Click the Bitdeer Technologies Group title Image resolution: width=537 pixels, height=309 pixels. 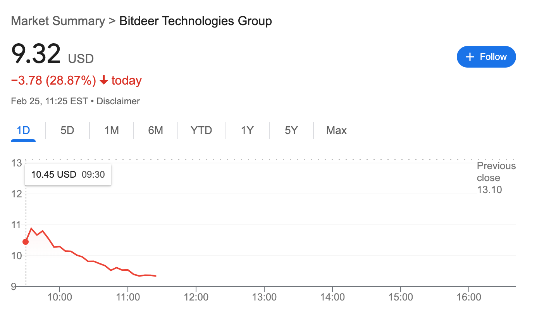(195, 21)
